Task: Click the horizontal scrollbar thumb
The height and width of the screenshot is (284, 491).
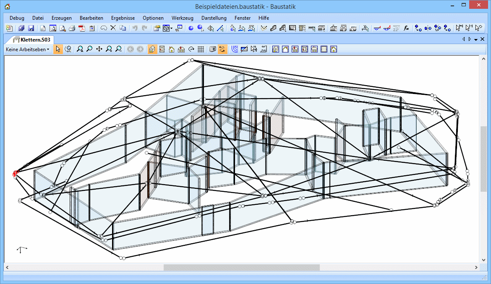Action: [x=241, y=267]
